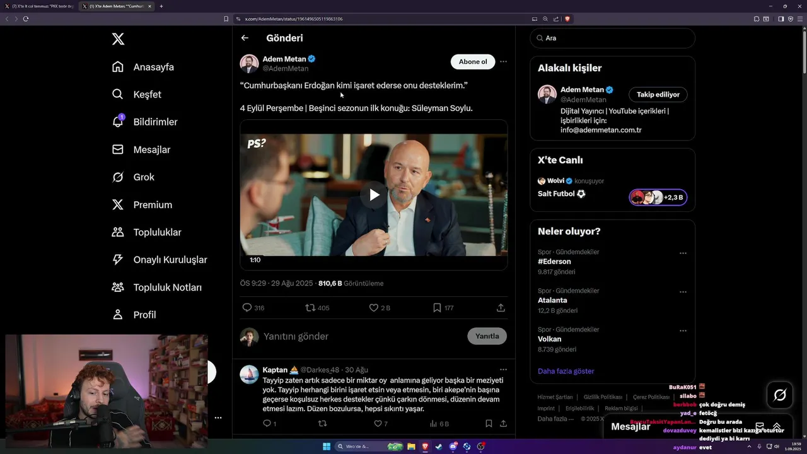807x454 pixels.
Task: Click the Yanıtla reply button
Action: pyautogui.click(x=487, y=336)
